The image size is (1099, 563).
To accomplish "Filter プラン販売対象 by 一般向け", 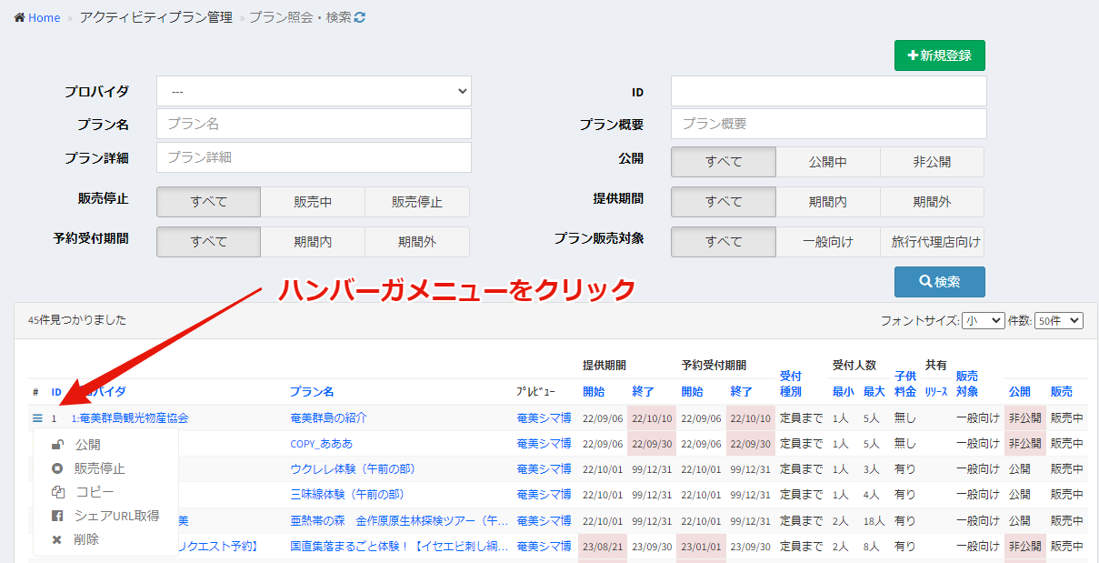I will click(828, 242).
